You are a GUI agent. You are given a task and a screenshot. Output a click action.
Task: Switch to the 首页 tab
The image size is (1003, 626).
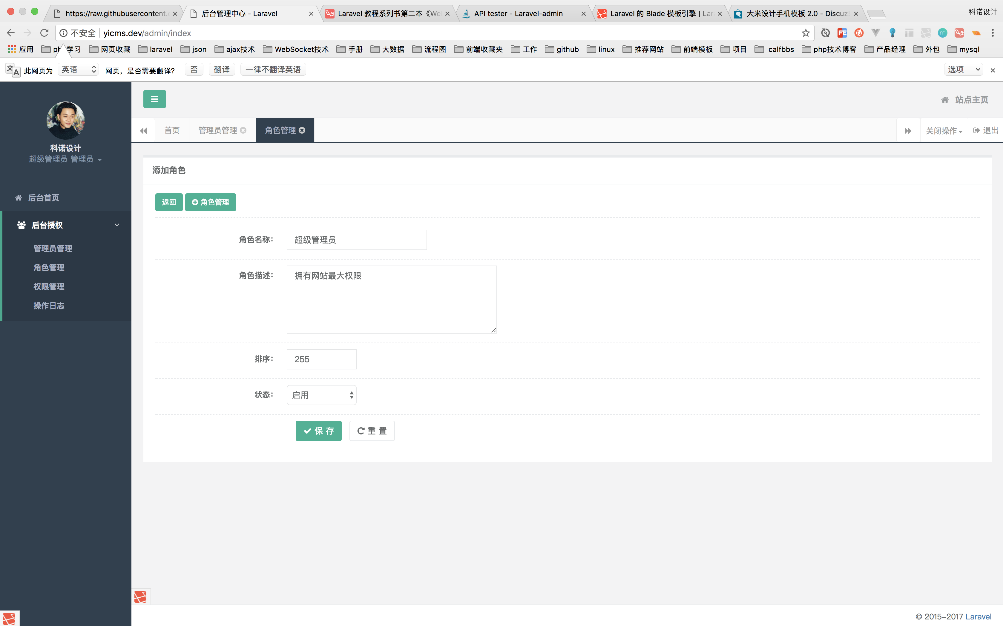172,131
